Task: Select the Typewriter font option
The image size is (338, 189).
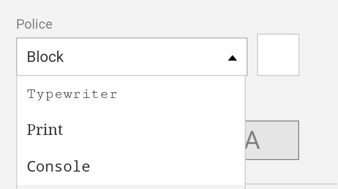Action: click(72, 94)
